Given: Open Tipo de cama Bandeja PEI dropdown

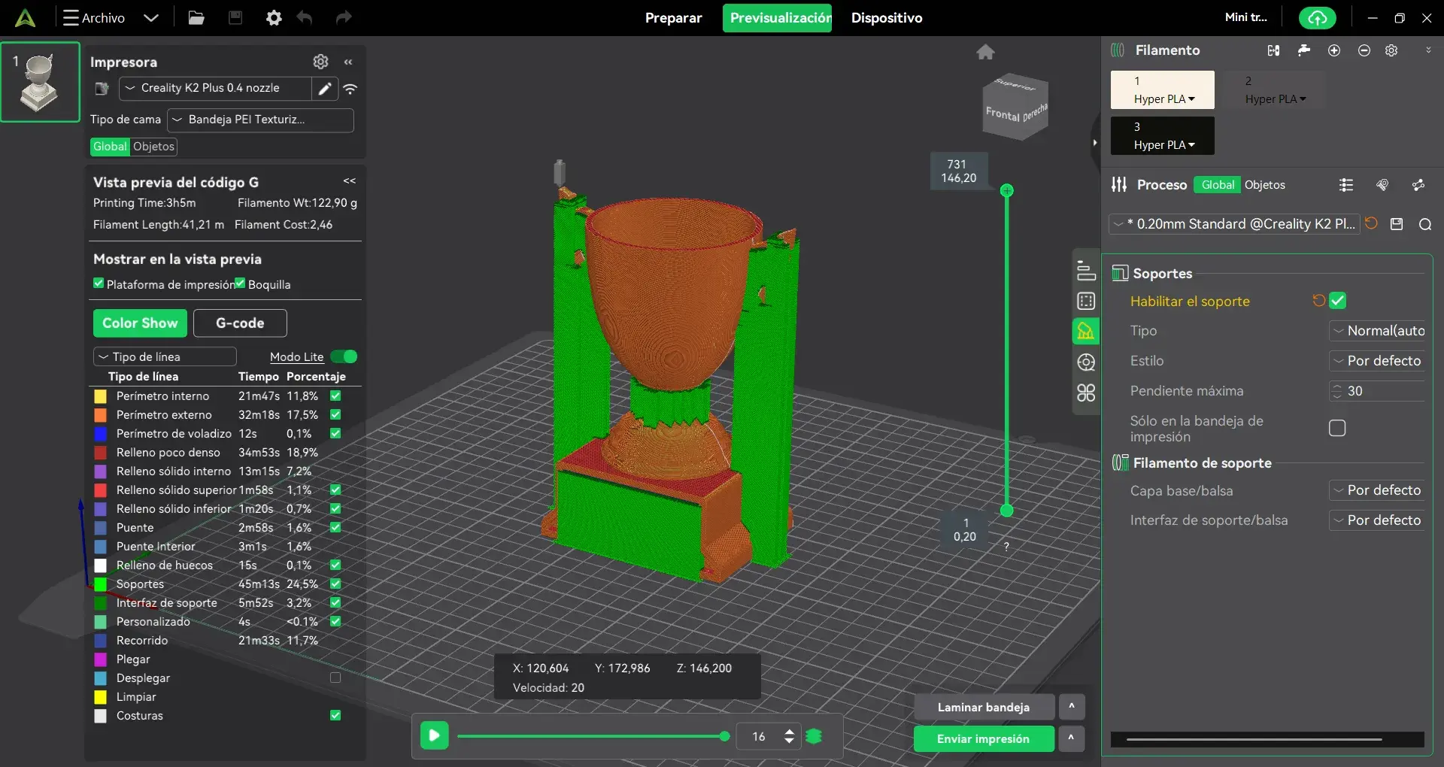Looking at the screenshot, I should 260,120.
